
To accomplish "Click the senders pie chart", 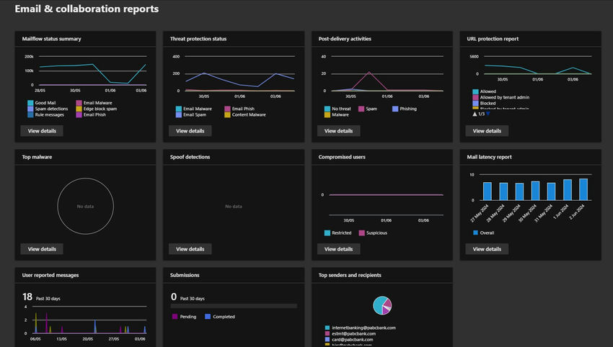I will [x=382, y=305].
